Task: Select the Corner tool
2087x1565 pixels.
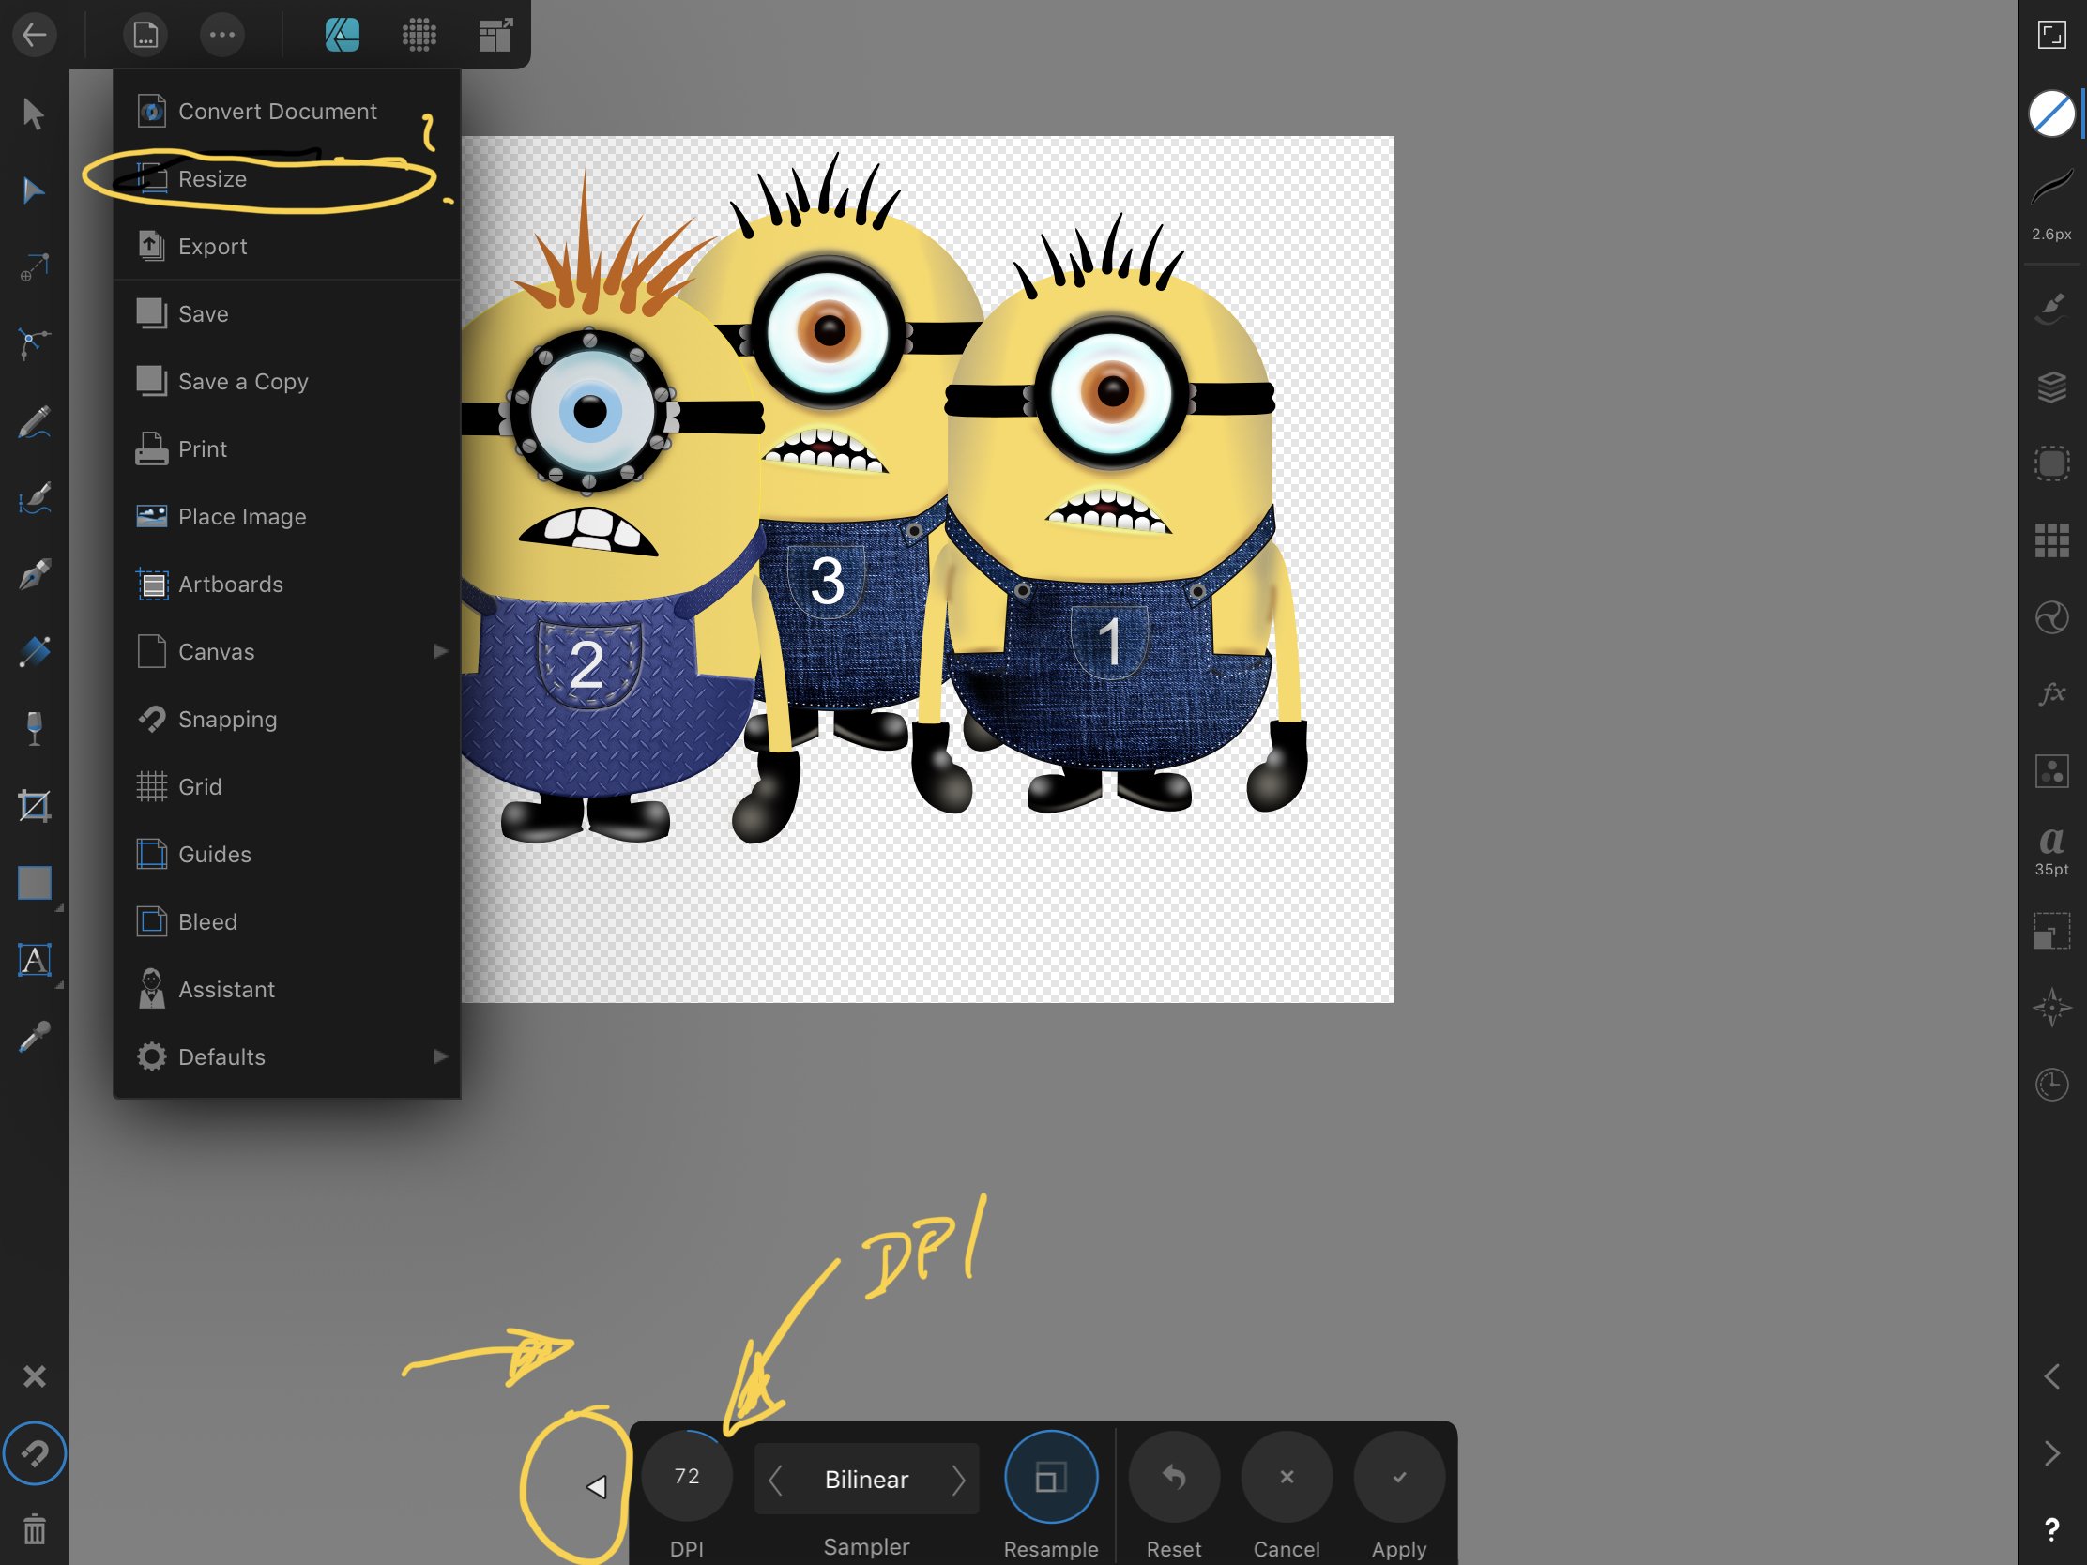Action: [x=34, y=343]
